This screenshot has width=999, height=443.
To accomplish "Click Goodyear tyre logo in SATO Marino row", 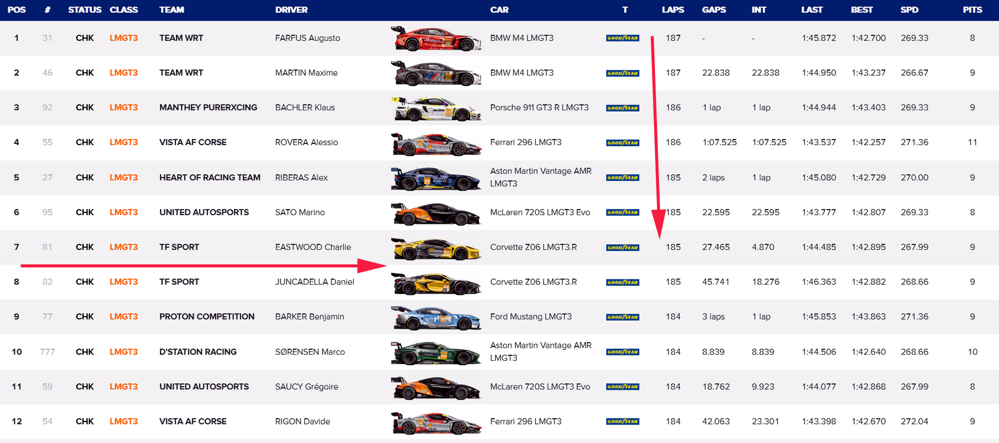I will click(622, 212).
